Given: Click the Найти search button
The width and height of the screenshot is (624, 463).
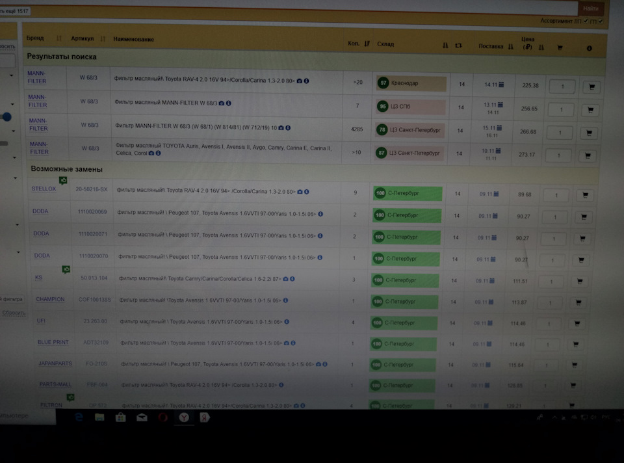Looking at the screenshot, I should pyautogui.click(x=591, y=8).
